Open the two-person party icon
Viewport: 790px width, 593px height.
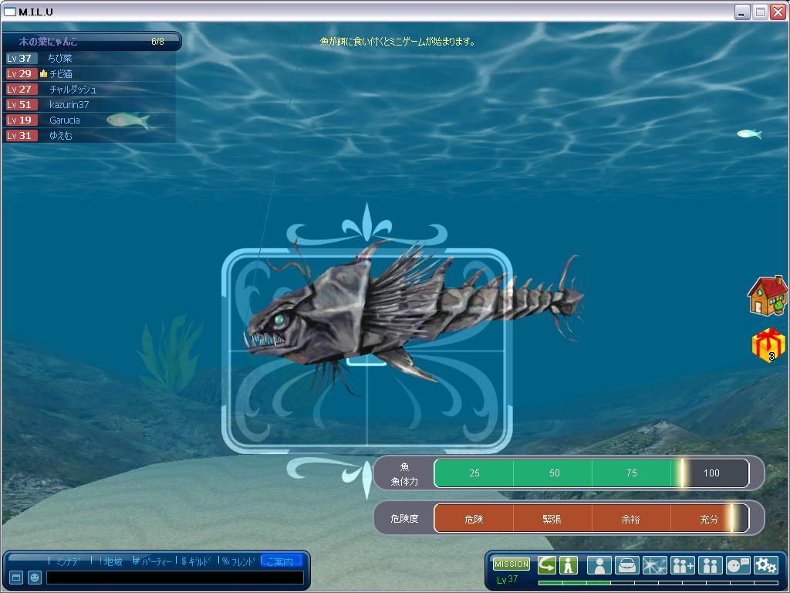tap(710, 565)
